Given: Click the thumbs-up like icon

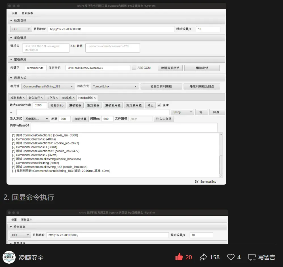Looking at the screenshot, I should tap(179, 257).
